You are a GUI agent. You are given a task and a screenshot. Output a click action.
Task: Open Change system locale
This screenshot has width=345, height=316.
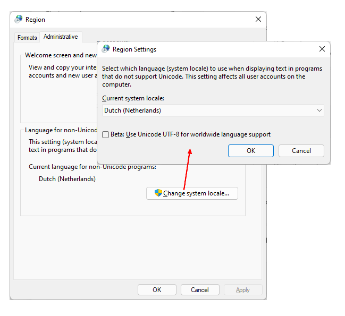tap(192, 193)
